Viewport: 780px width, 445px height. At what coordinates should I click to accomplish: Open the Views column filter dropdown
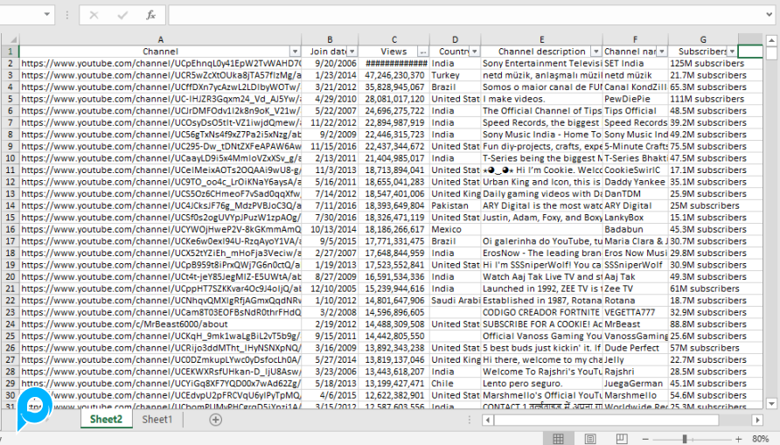click(x=423, y=52)
